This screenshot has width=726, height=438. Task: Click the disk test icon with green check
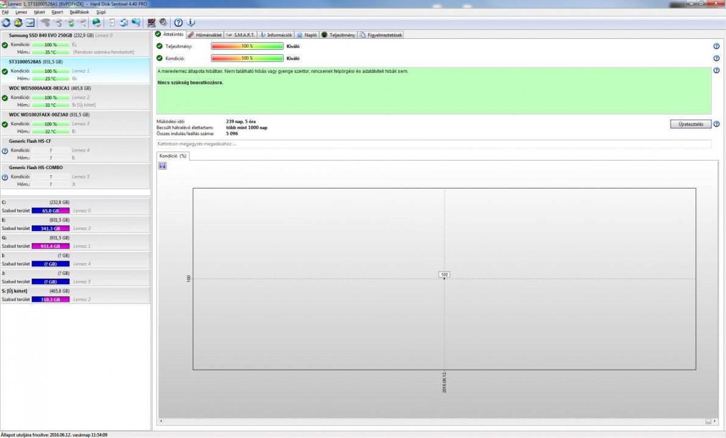[x=69, y=22]
